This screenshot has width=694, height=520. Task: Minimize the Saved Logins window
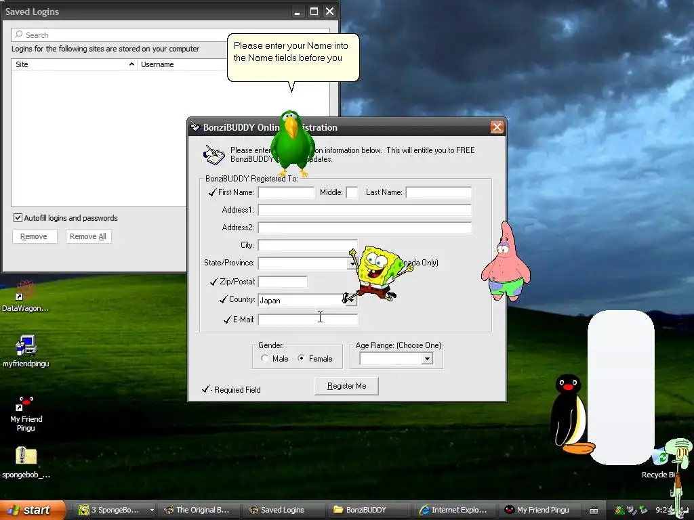298,12
